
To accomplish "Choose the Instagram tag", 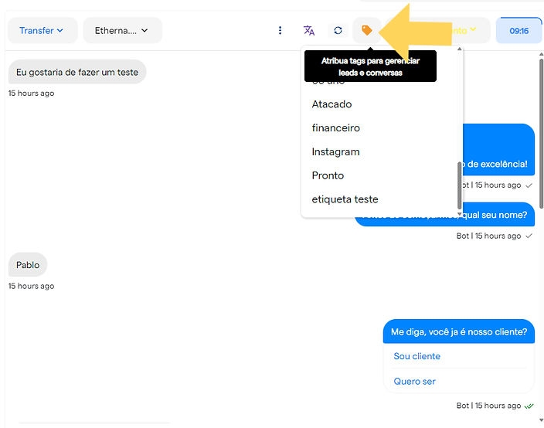I will tap(335, 152).
